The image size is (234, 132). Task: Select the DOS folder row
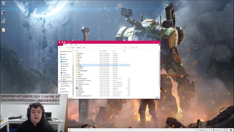103,61
